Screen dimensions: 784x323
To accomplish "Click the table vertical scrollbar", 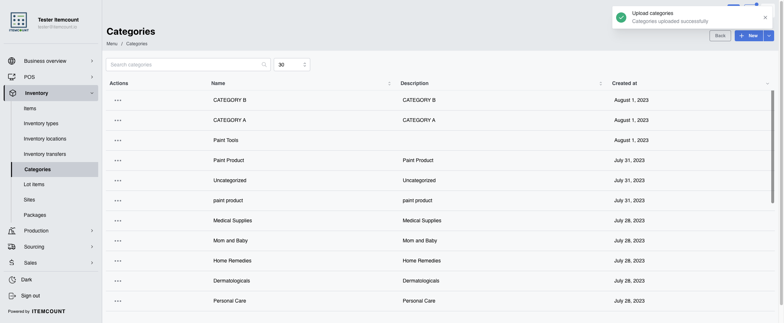I will click(772, 147).
